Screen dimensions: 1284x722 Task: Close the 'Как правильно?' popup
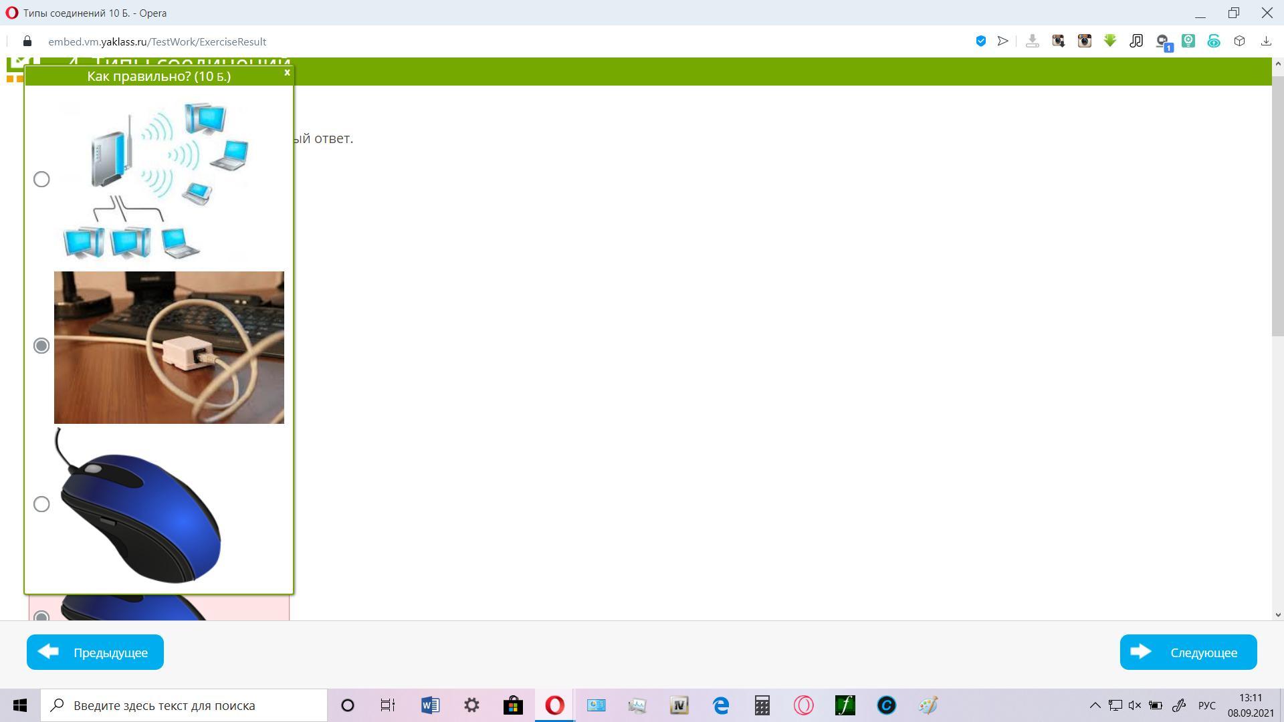click(287, 72)
